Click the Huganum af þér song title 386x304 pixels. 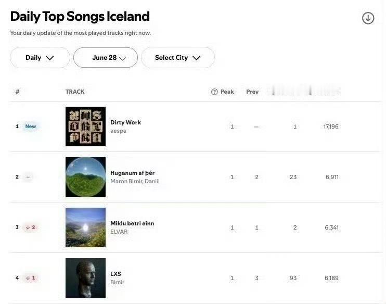[132, 173]
